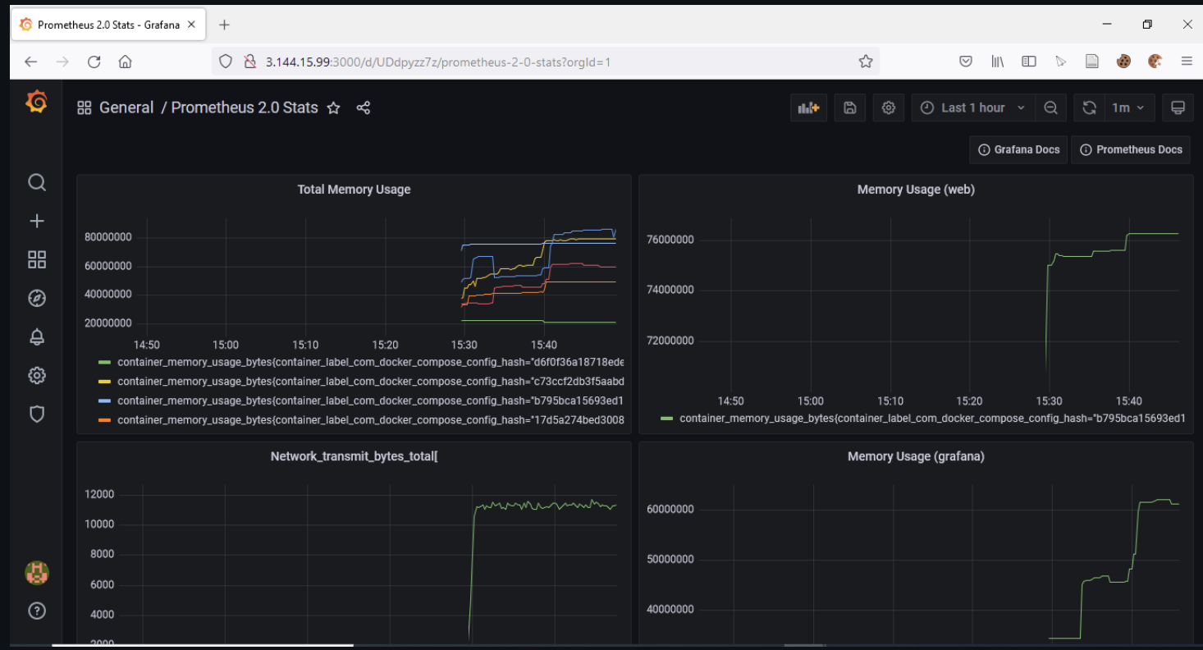This screenshot has height=650, width=1203.
Task: Open the Total Memory Usage panel title menu
Action: pos(354,190)
